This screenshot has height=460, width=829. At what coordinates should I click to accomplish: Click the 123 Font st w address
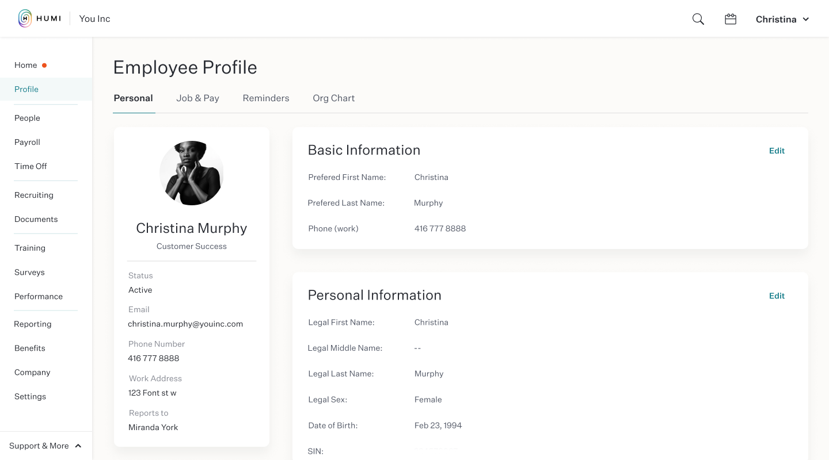[x=153, y=393]
